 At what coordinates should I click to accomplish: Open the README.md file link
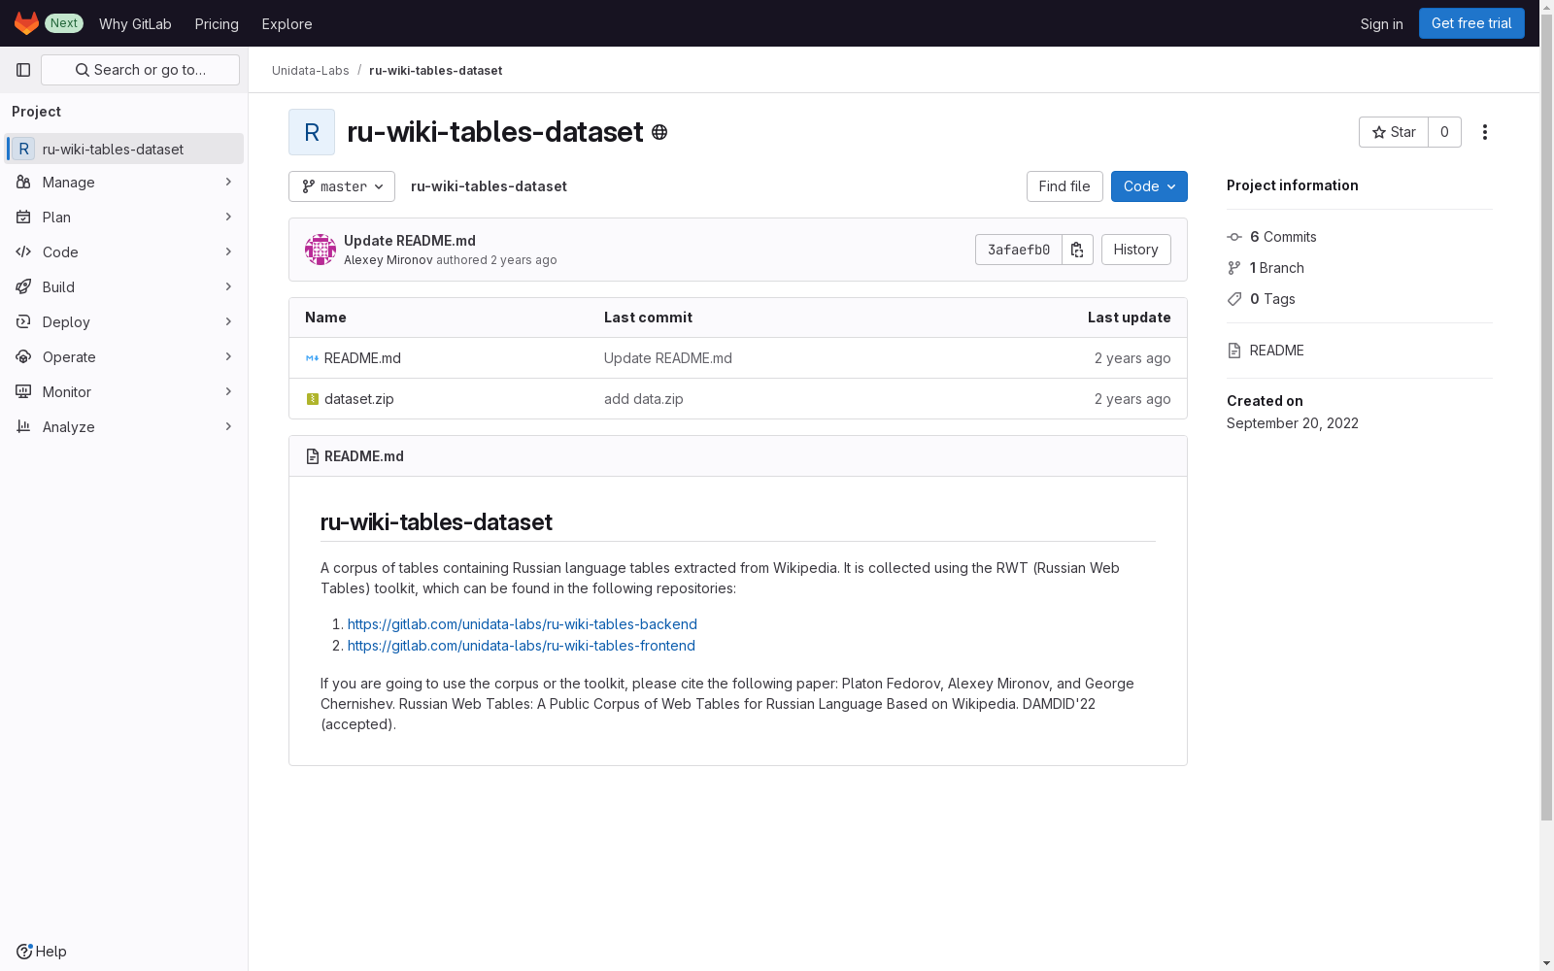[x=362, y=358]
